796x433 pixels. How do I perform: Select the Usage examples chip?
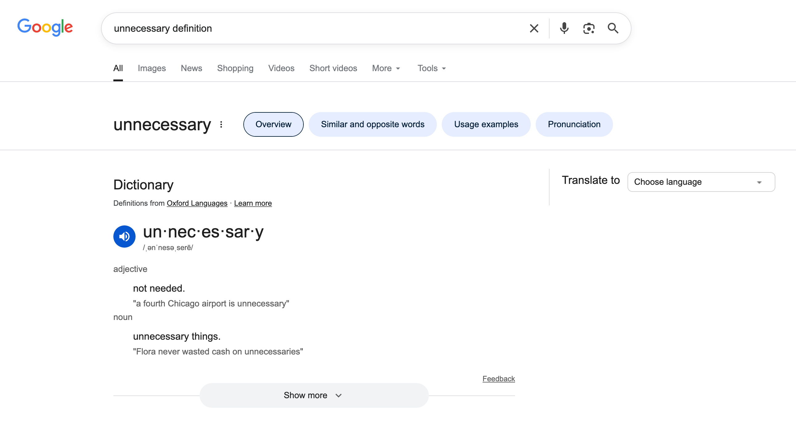tap(486, 124)
